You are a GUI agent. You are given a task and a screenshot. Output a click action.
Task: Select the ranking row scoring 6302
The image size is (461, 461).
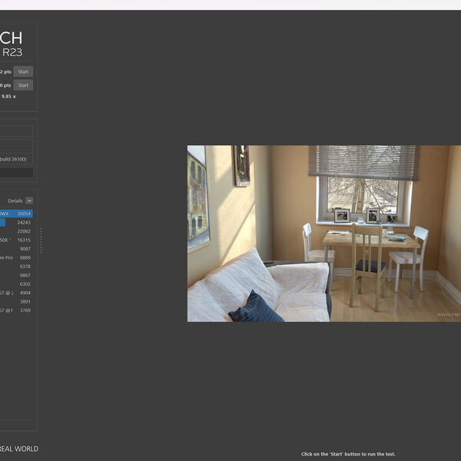(x=16, y=284)
